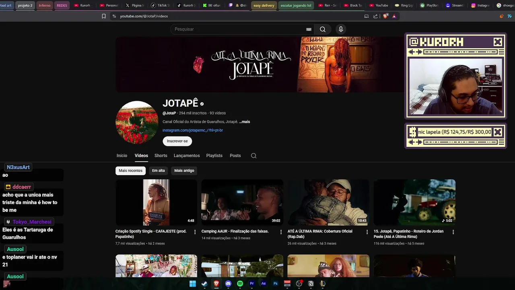Open Steam from the taskbar

[204, 284]
